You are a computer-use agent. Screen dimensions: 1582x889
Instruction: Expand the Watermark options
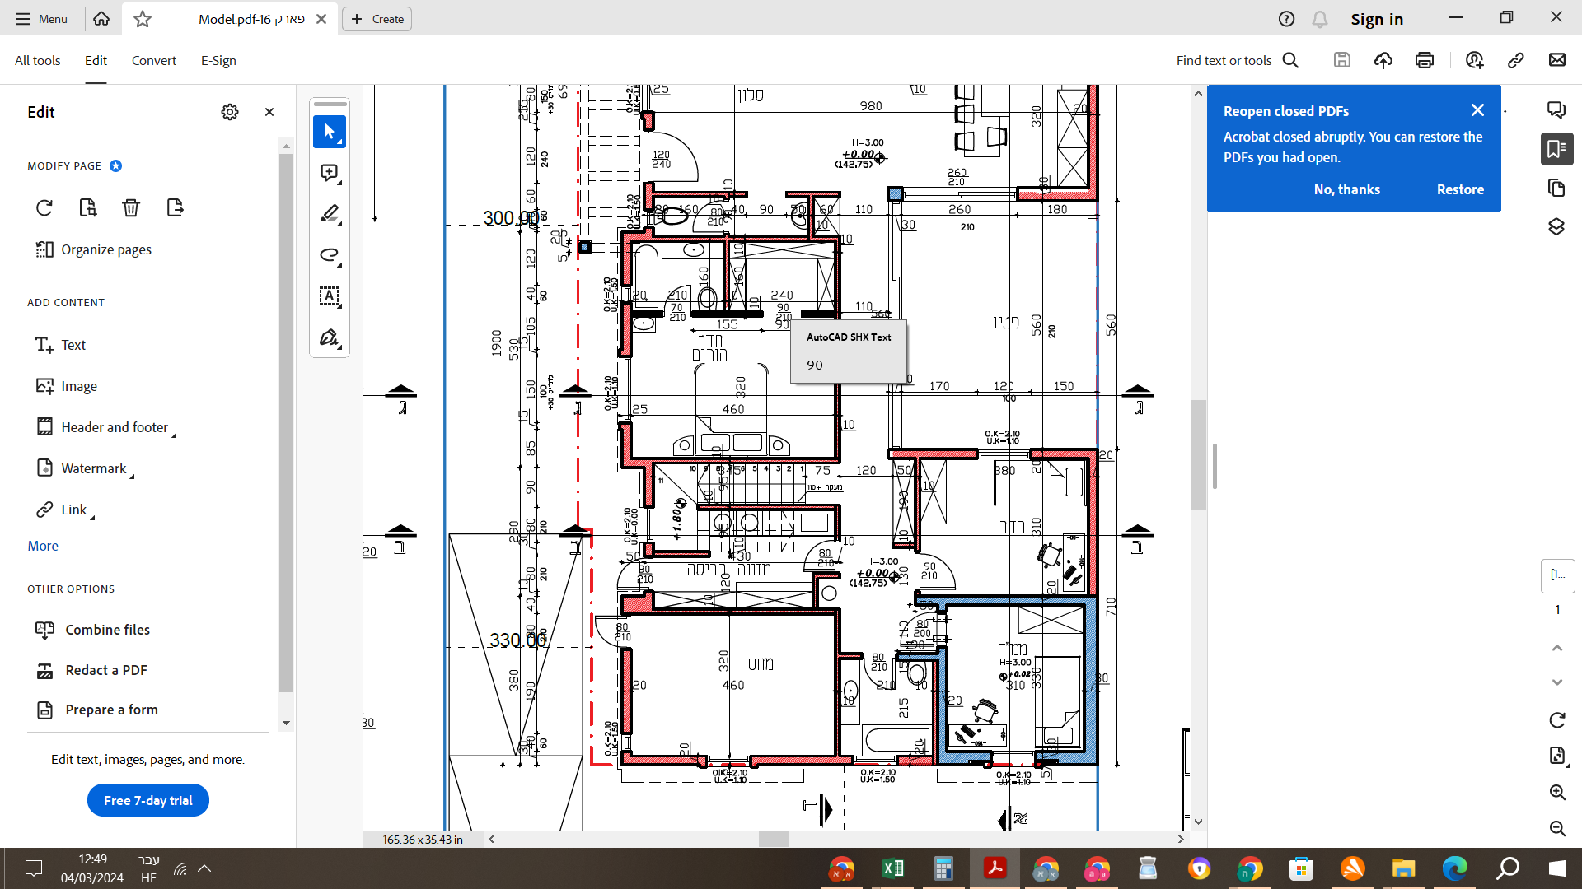point(94,468)
